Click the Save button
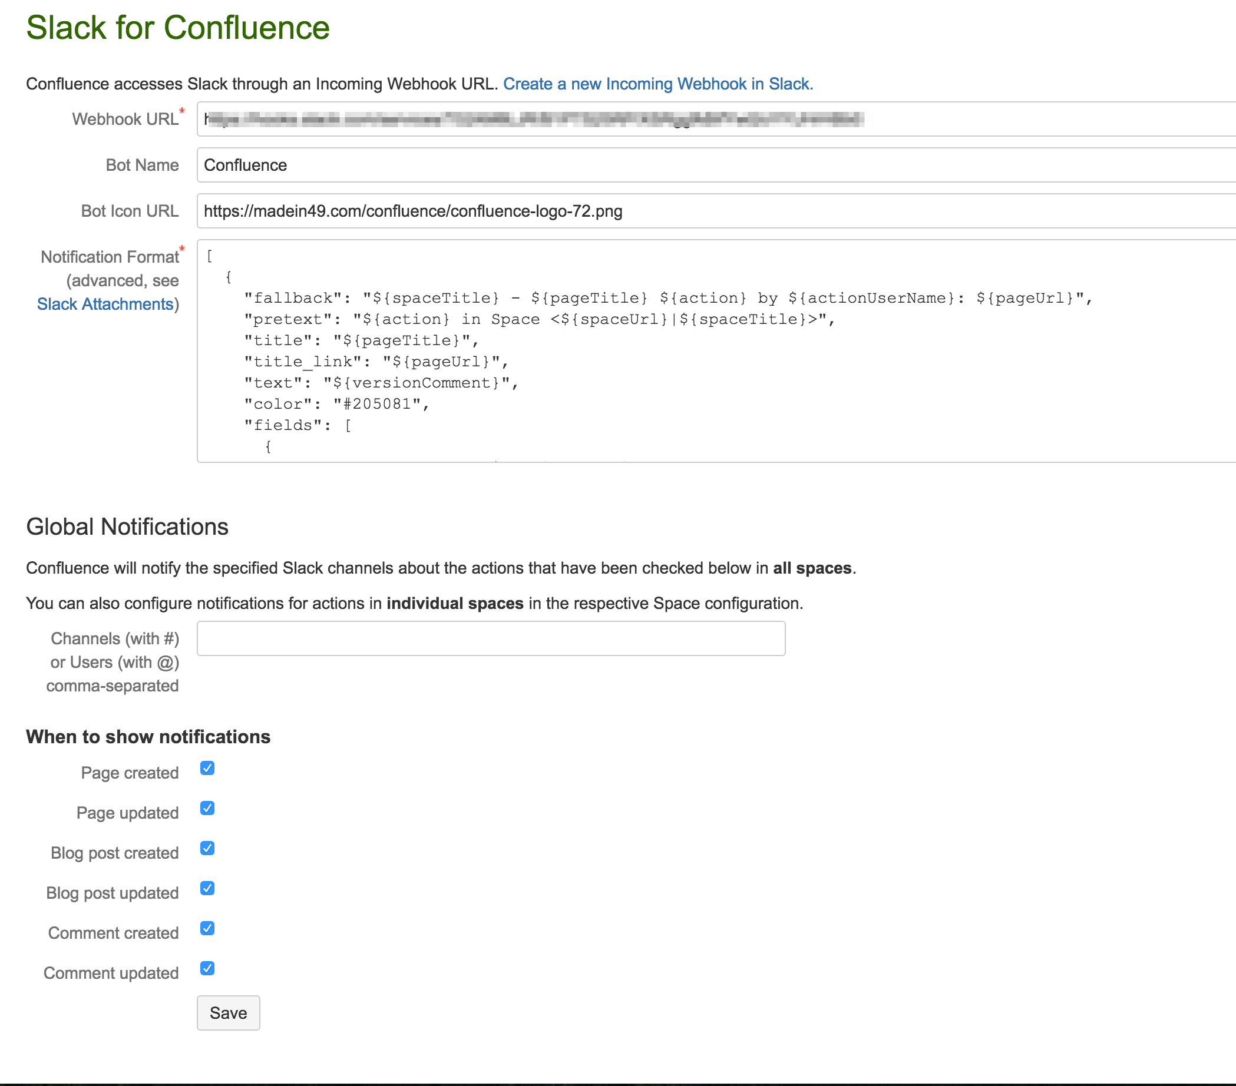The image size is (1236, 1086). click(228, 1013)
